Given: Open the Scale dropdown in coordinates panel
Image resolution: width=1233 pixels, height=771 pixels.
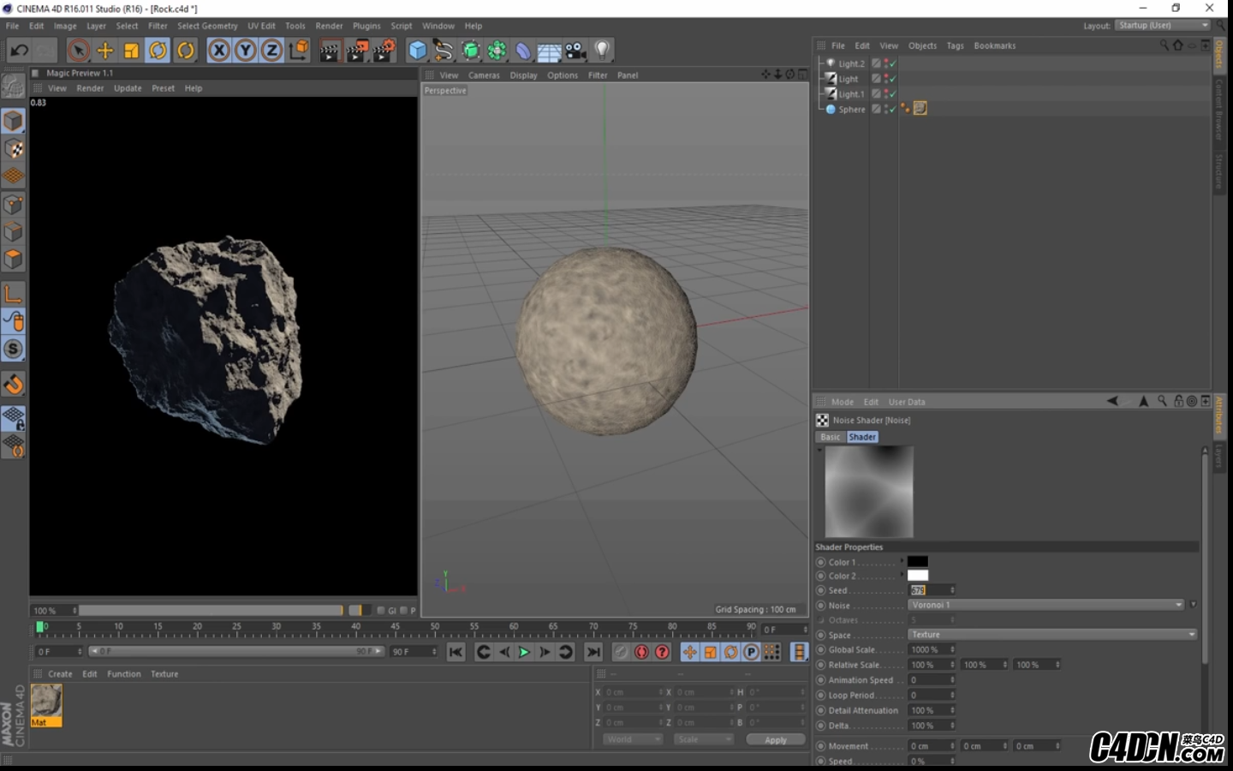Looking at the screenshot, I should [x=704, y=739].
